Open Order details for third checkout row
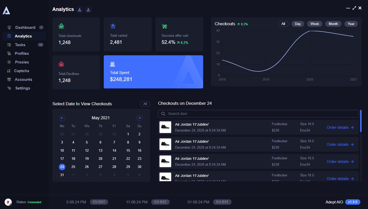The height and width of the screenshot is (209, 368). coord(340,162)
